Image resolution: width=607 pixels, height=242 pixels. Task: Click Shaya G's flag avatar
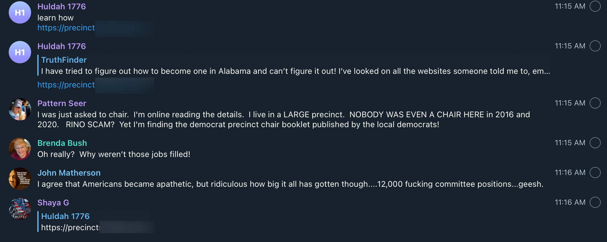click(x=20, y=208)
